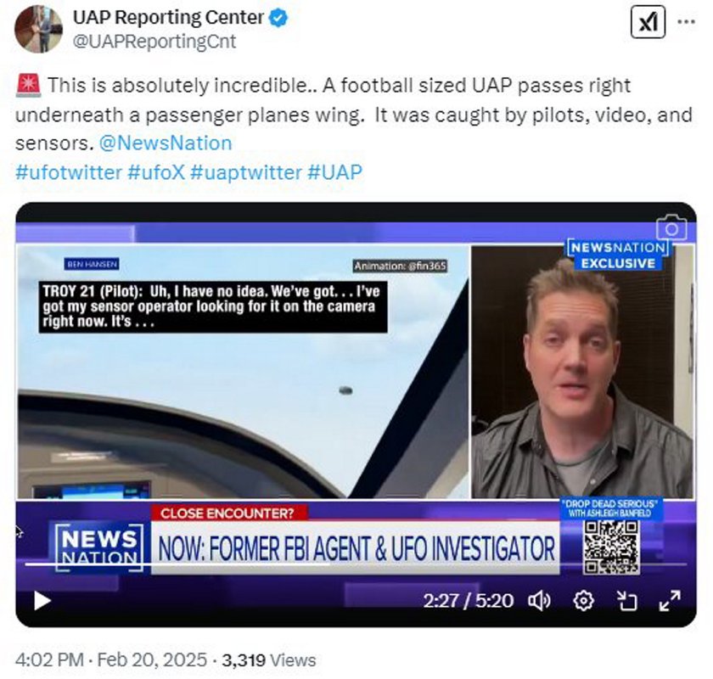Open the @NewsNation mention link
Screen dimensions: 713x679
click(x=166, y=143)
